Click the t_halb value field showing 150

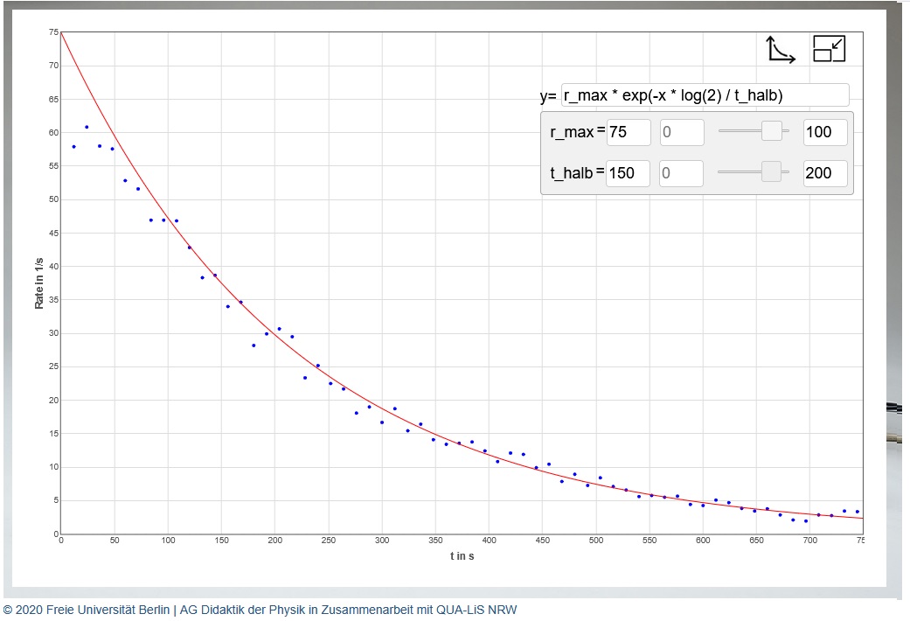[x=628, y=173]
